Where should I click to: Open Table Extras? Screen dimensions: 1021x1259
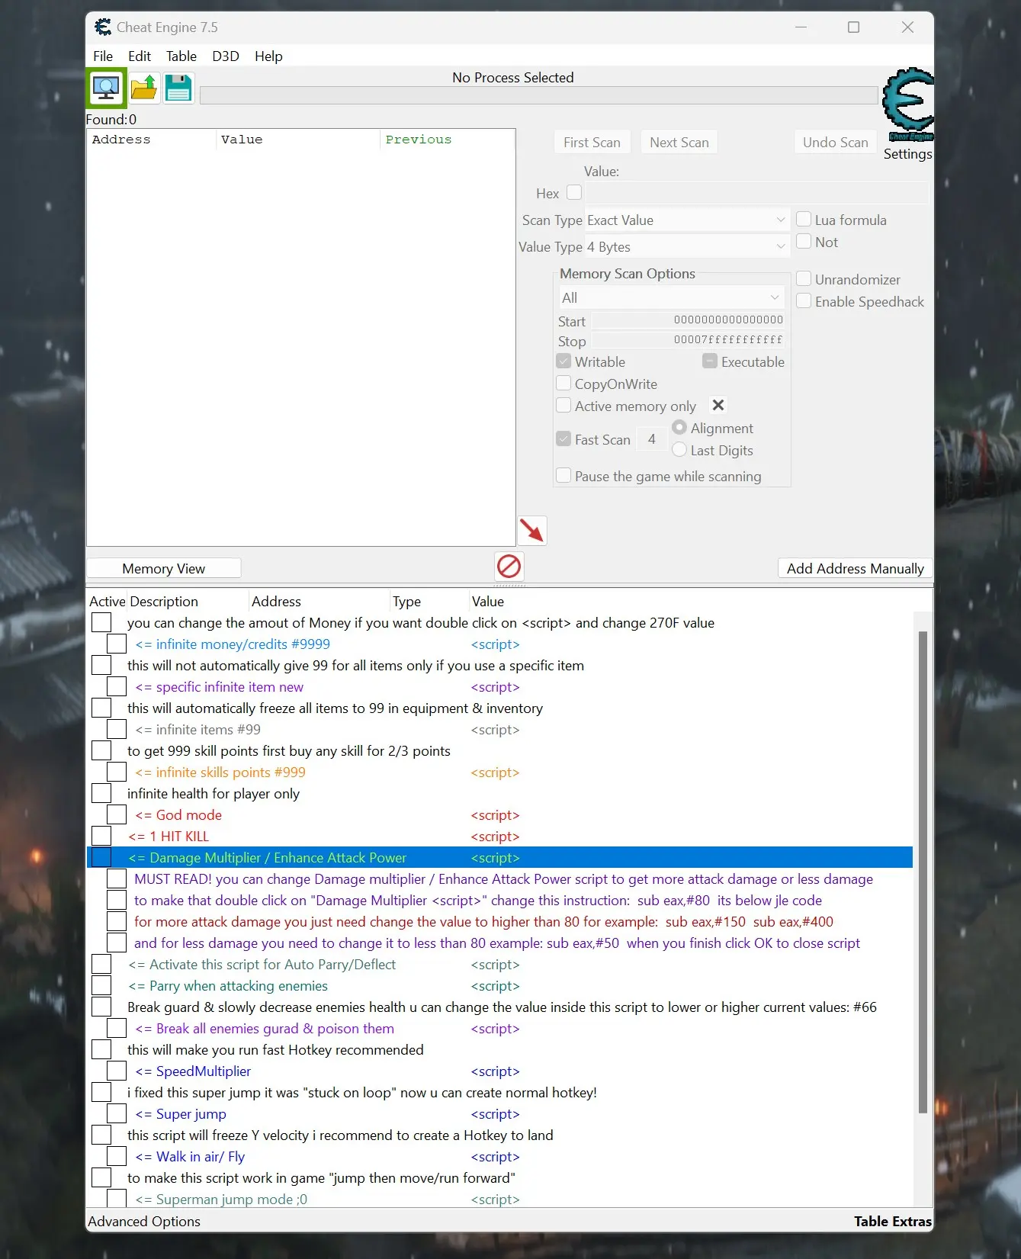(892, 1222)
